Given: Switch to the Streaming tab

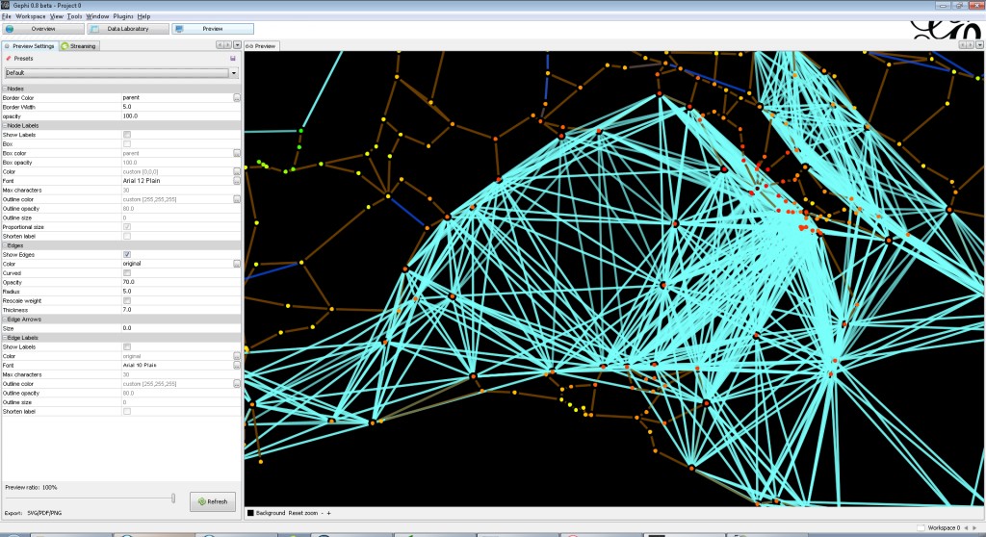Looking at the screenshot, I should click(x=79, y=46).
